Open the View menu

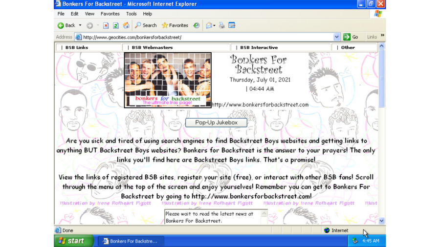(89, 14)
